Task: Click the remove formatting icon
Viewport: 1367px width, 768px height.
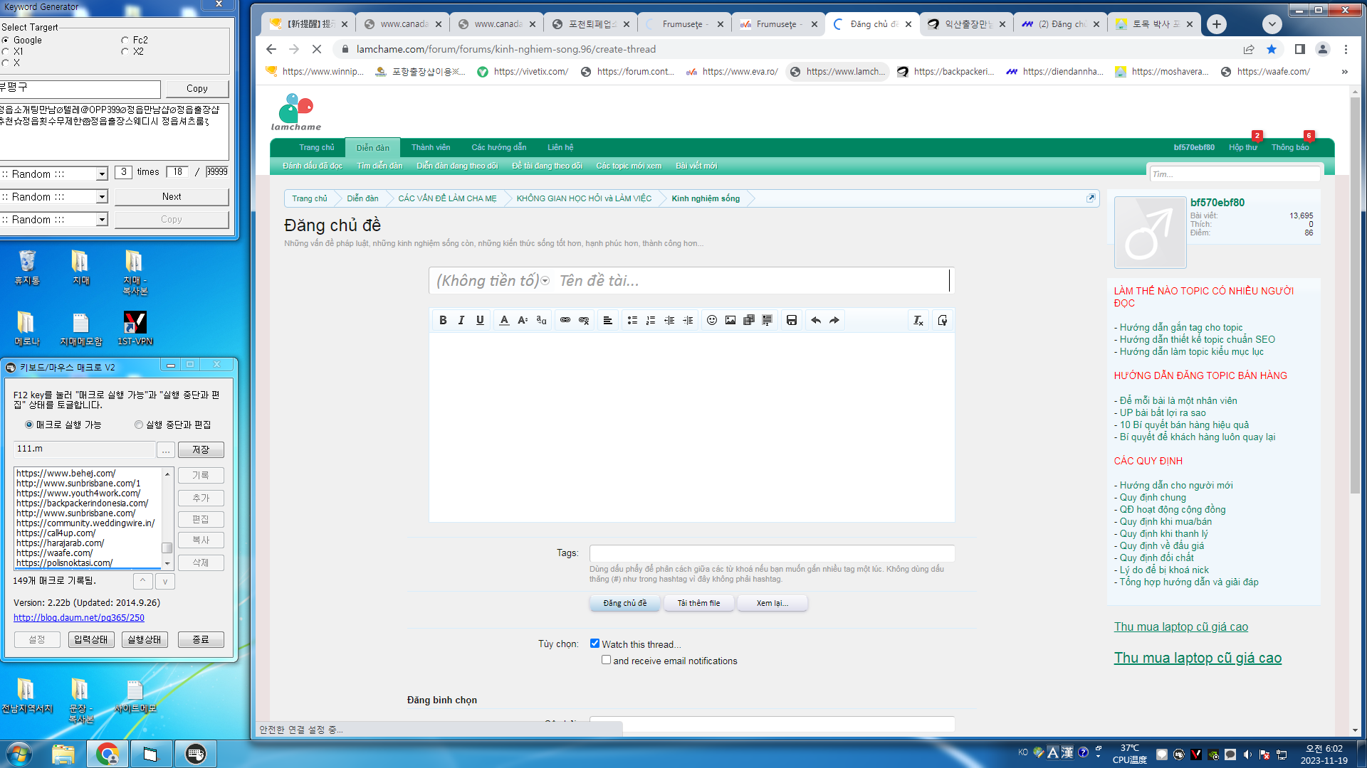Action: click(918, 321)
